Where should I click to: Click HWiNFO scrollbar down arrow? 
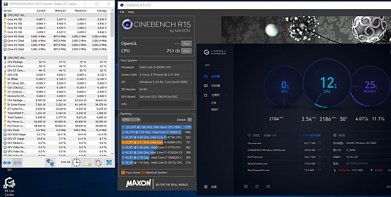point(112,154)
